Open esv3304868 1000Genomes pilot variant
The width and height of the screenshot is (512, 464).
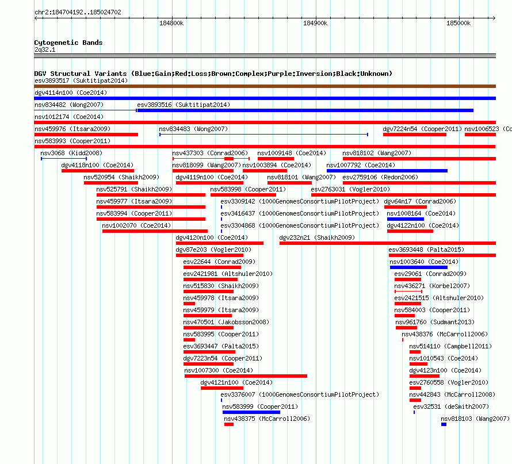coord(221,231)
